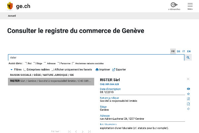Toggle 'Afficher uniquement les favoris' checkbox
This screenshot has height=133, width=199.
52,69
